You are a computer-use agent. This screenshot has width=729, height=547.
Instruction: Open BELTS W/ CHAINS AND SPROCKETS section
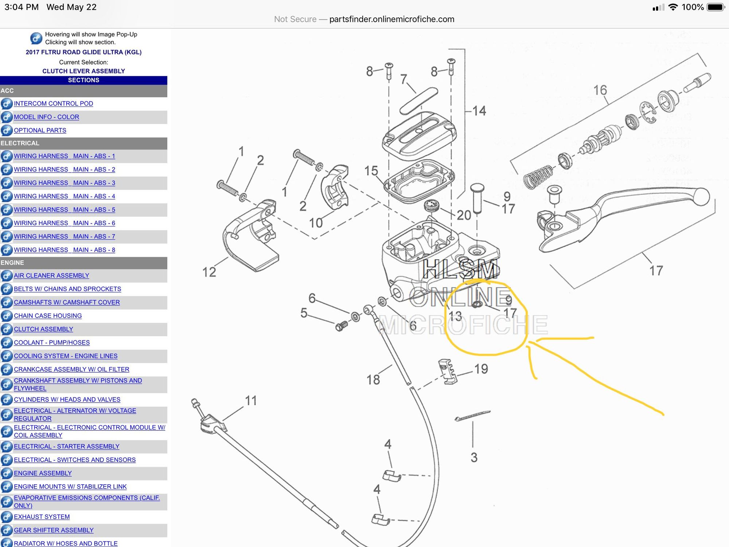click(x=67, y=289)
